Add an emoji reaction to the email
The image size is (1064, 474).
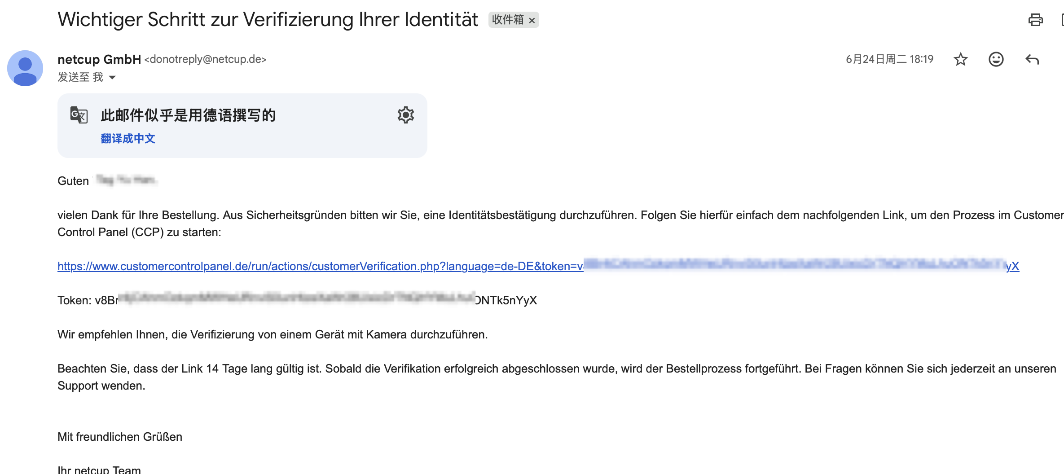tap(996, 59)
